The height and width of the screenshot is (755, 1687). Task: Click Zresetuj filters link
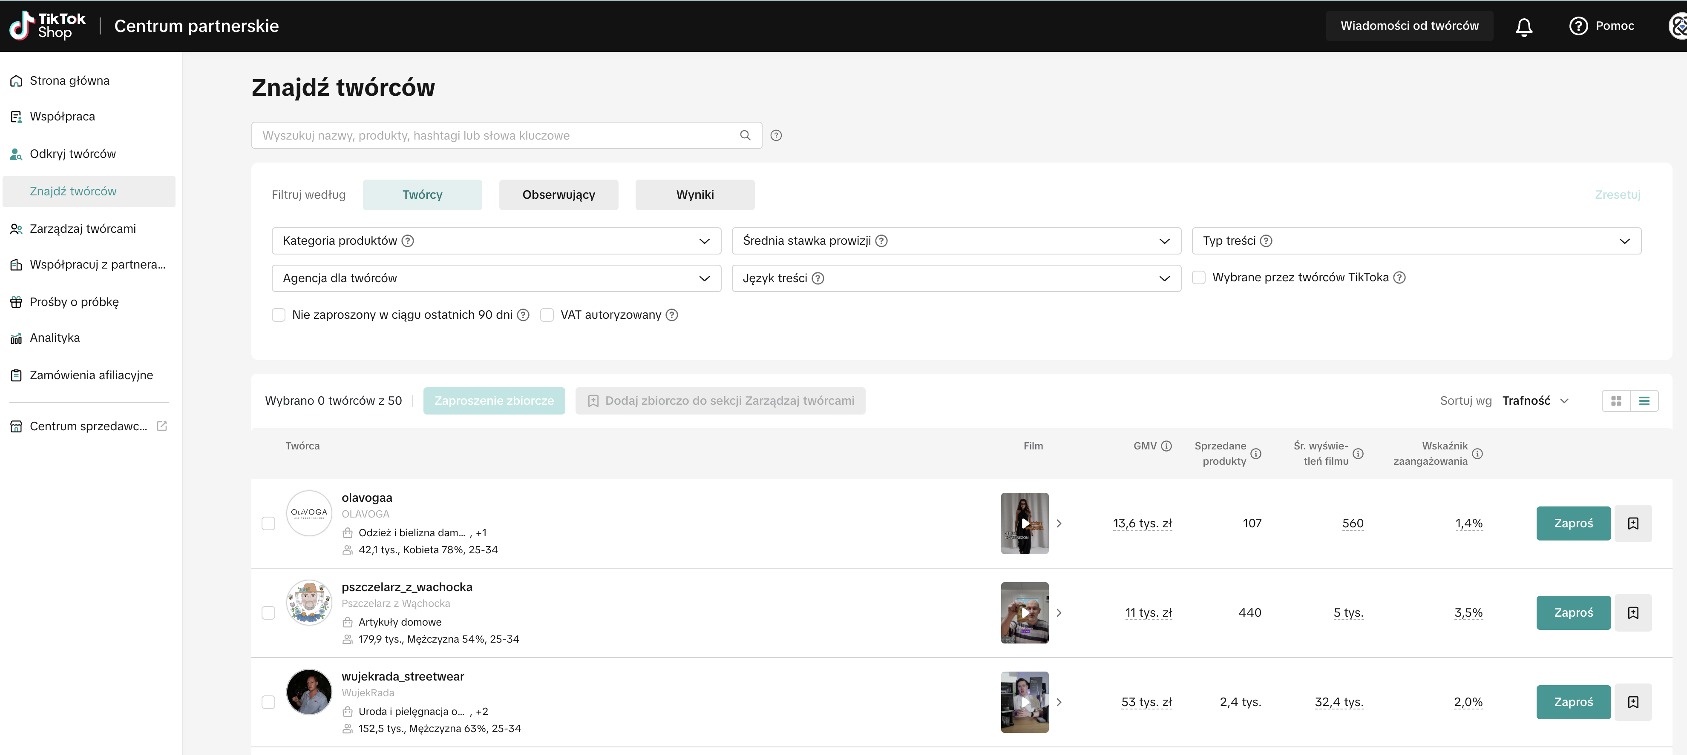(x=1618, y=195)
